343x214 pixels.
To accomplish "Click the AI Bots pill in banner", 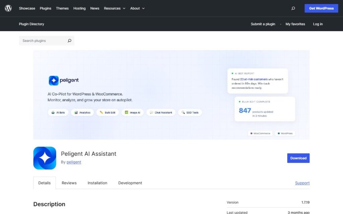I will pos(58,112).
